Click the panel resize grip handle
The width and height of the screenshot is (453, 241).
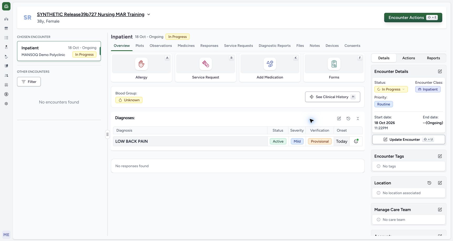click(107, 134)
